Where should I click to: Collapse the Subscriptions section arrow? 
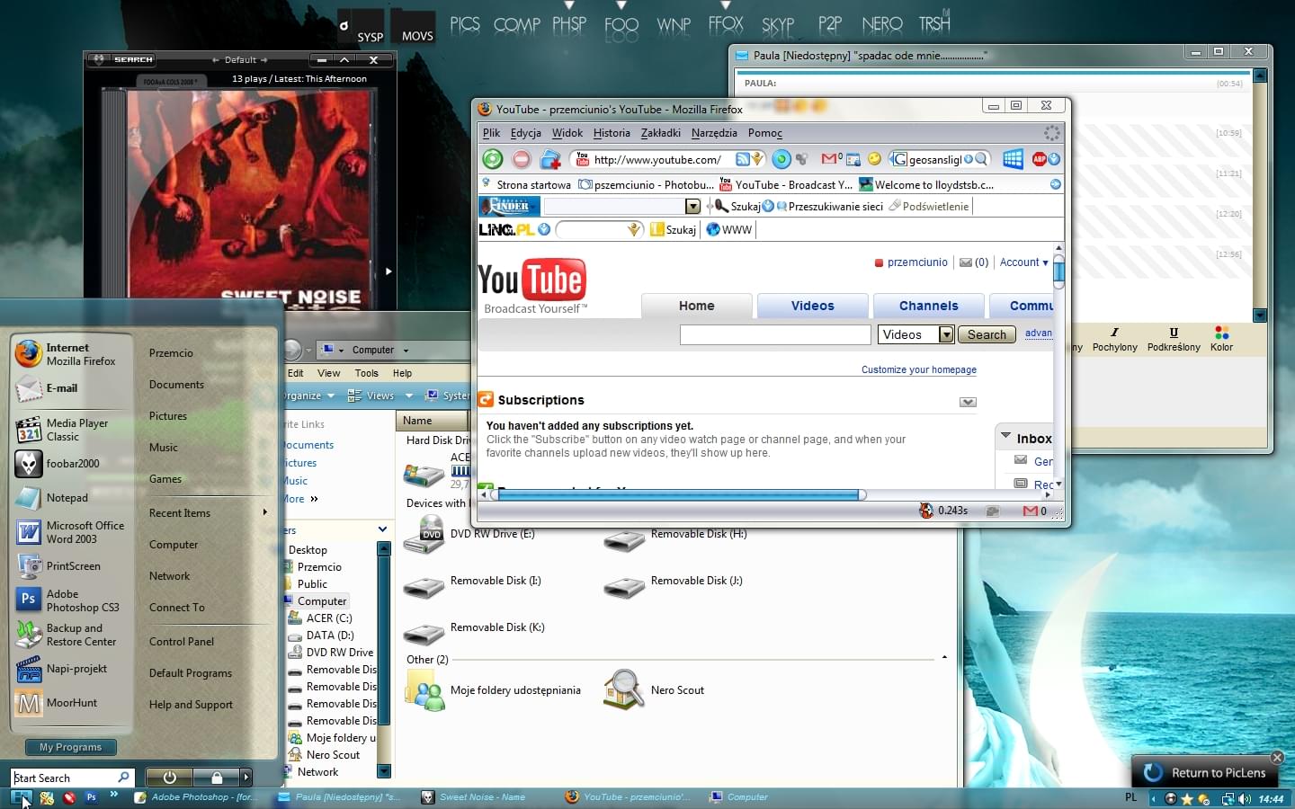[x=968, y=402]
